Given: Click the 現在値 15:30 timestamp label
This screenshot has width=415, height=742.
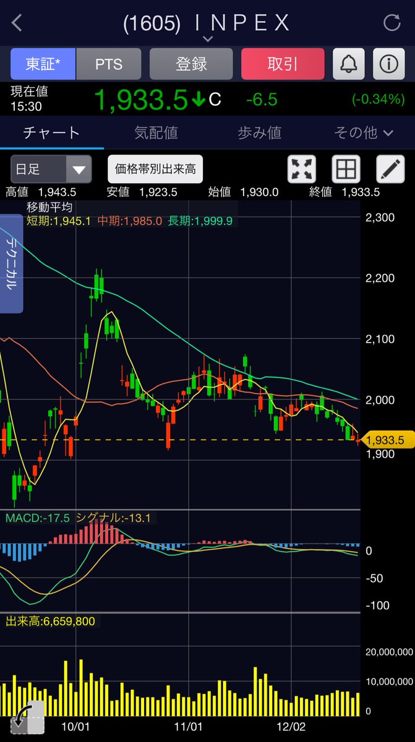Looking at the screenshot, I should click(29, 99).
